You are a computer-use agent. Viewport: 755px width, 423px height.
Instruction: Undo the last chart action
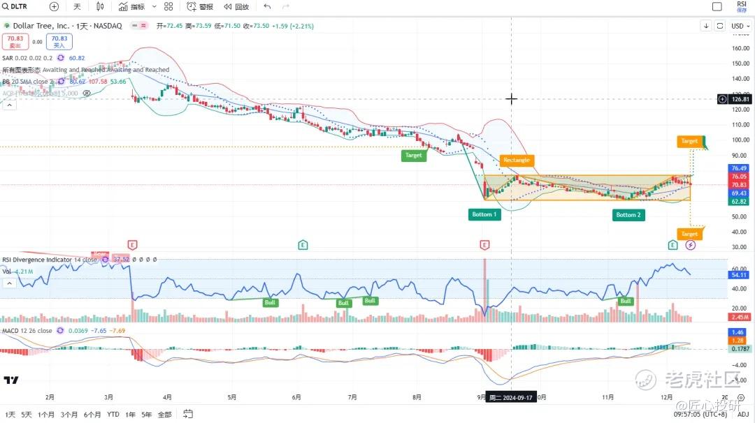tap(267, 6)
